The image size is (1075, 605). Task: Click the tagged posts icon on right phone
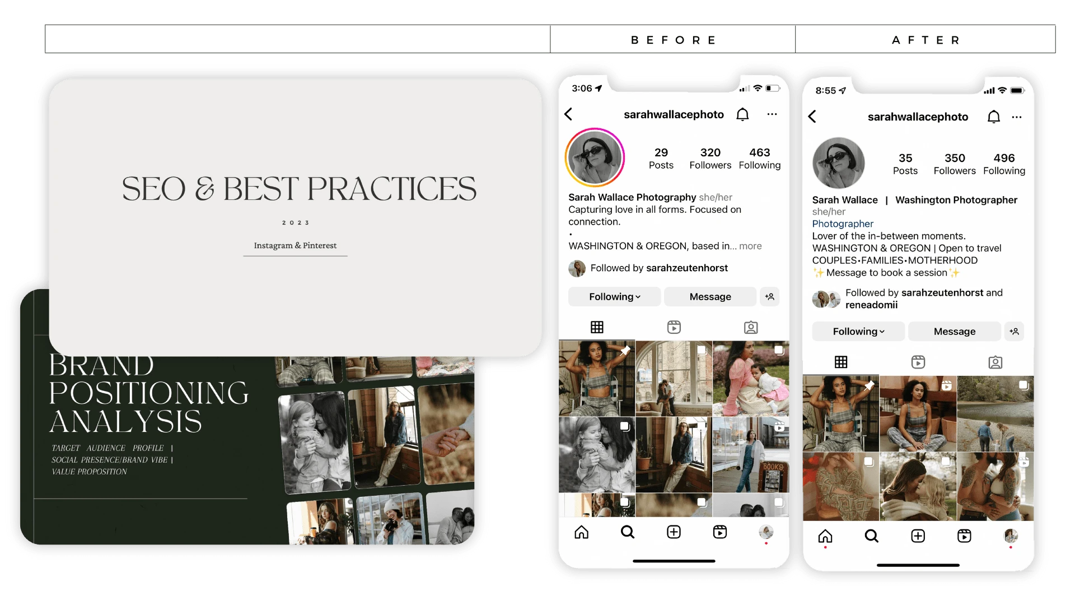coord(996,362)
